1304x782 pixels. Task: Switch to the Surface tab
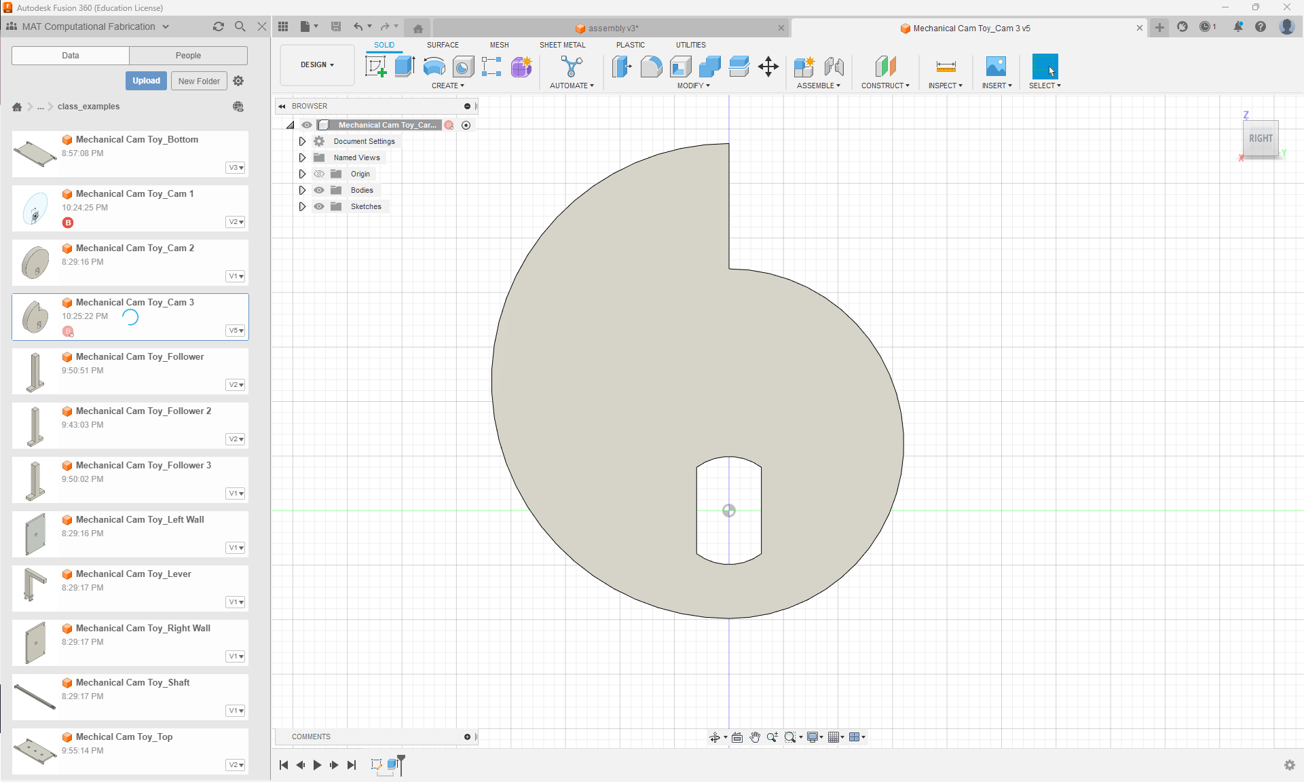[443, 45]
